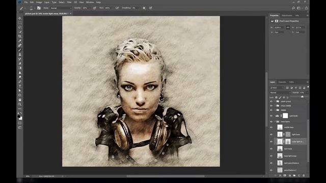The width and height of the screenshot is (326, 183).
Task: Lock image pixels brush icon
Action: click(x=280, y=97)
